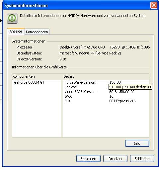Click the 156.83 ForceWare value
This screenshot has width=159, height=172.
tap(115, 82)
